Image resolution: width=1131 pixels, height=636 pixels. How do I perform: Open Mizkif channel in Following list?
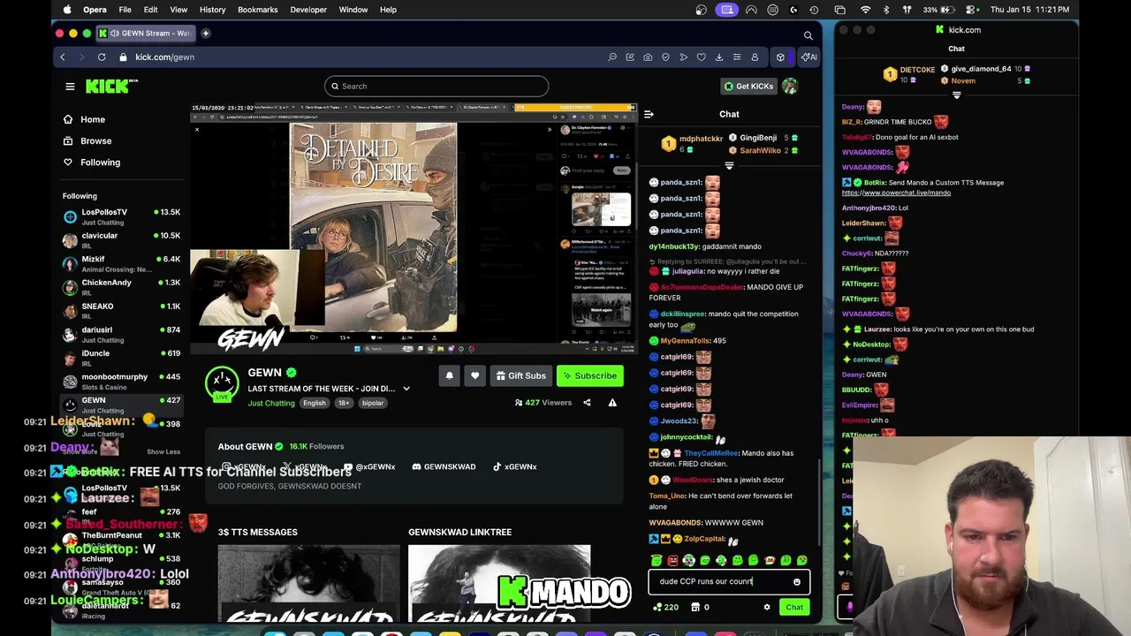(121, 264)
